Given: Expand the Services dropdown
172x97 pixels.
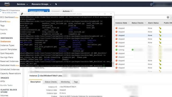Looking at the screenshot, I should pos(22,4).
